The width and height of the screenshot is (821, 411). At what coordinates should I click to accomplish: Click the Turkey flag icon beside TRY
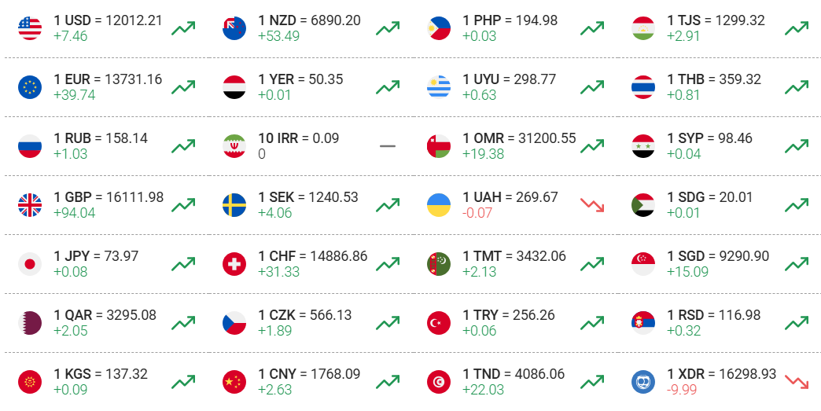click(439, 323)
